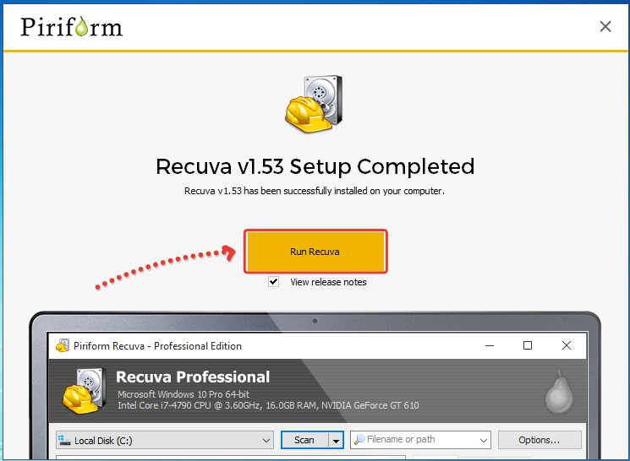Click the View release notes label text

(328, 282)
